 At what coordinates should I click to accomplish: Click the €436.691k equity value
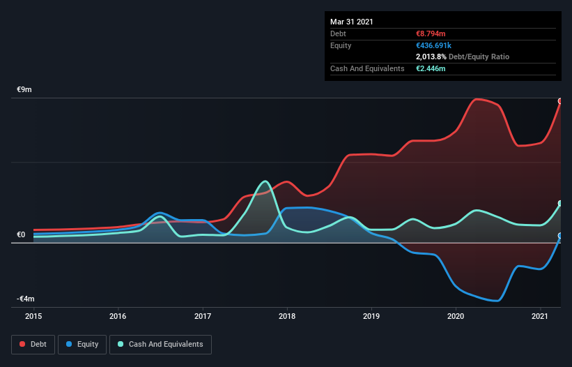(434, 45)
